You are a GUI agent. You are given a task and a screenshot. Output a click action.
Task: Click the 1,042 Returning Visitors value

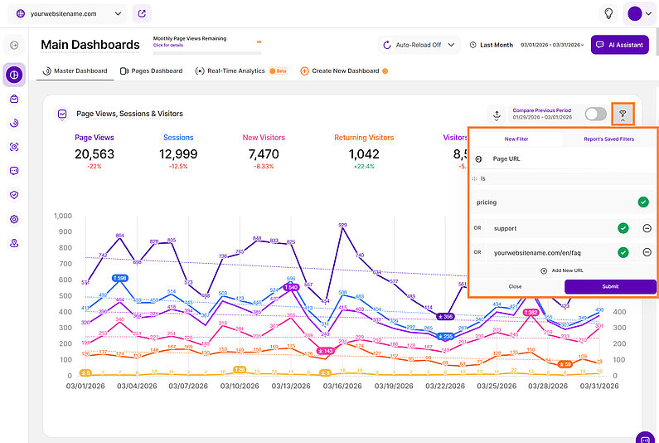(x=364, y=154)
